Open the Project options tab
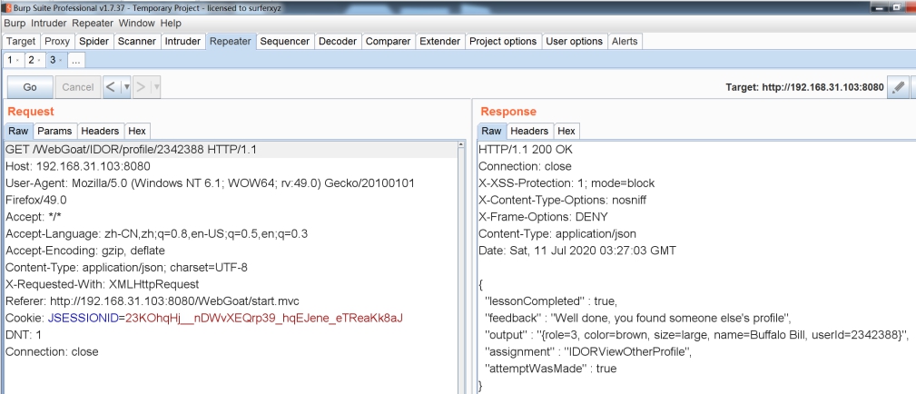 point(503,41)
